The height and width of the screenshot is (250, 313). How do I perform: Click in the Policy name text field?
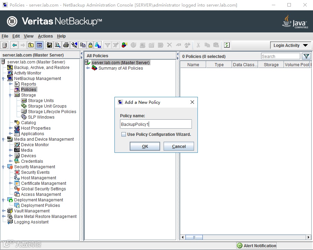(x=156, y=124)
